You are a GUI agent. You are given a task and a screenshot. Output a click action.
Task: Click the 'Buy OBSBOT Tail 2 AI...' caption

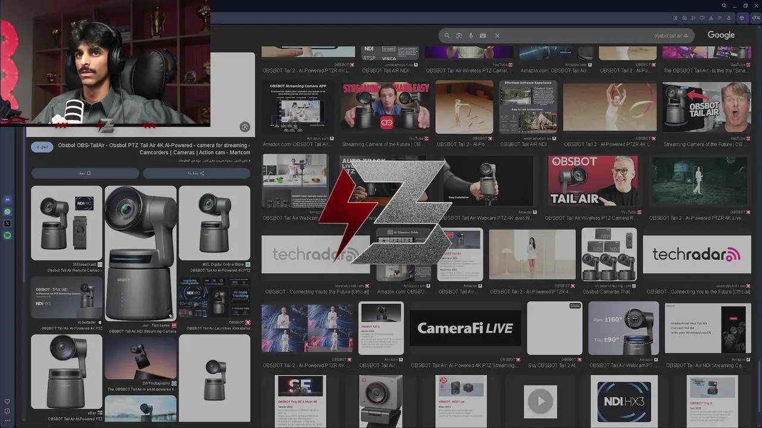[x=553, y=366]
